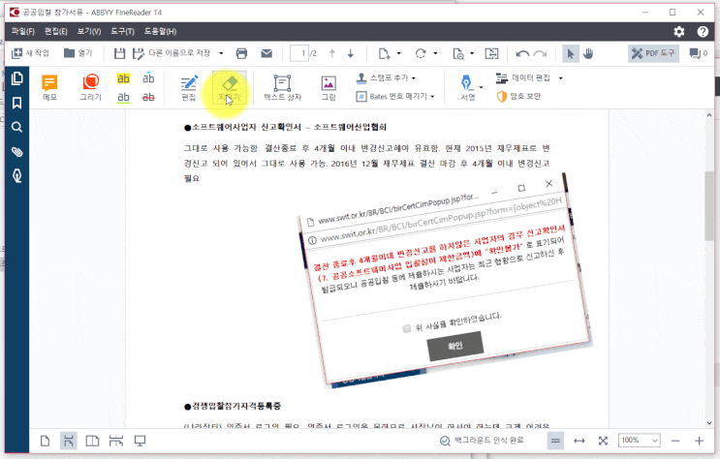Click the rotate pages icon
Image resolution: width=720 pixels, height=459 pixels.
point(421,53)
